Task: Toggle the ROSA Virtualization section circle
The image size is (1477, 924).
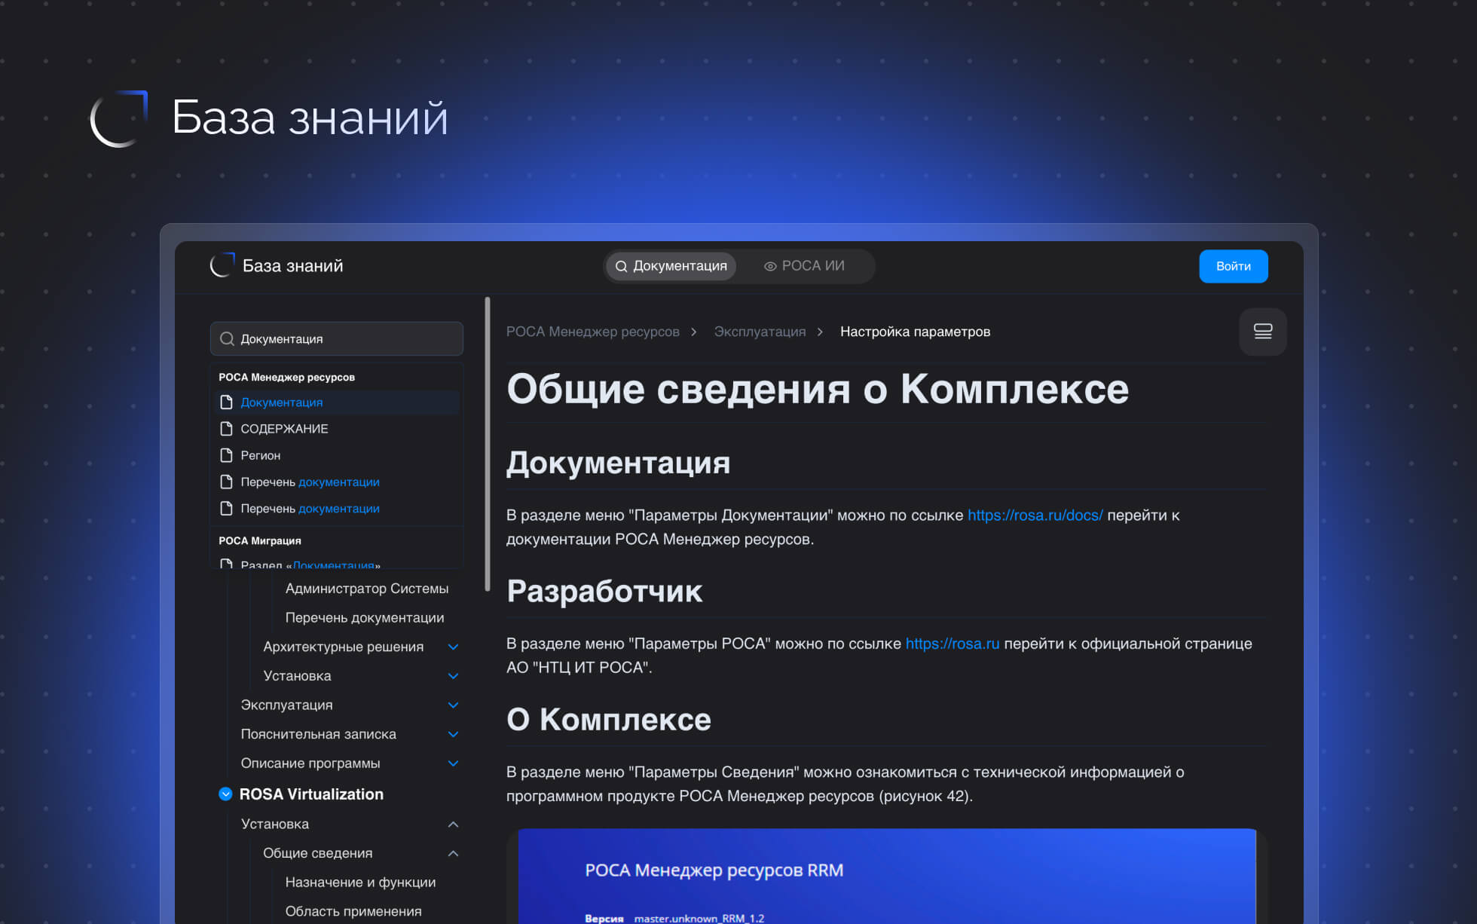Action: [225, 794]
